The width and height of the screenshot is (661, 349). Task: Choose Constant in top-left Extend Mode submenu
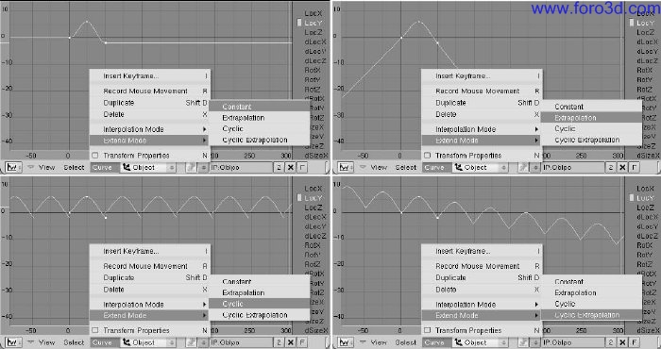[260, 107]
